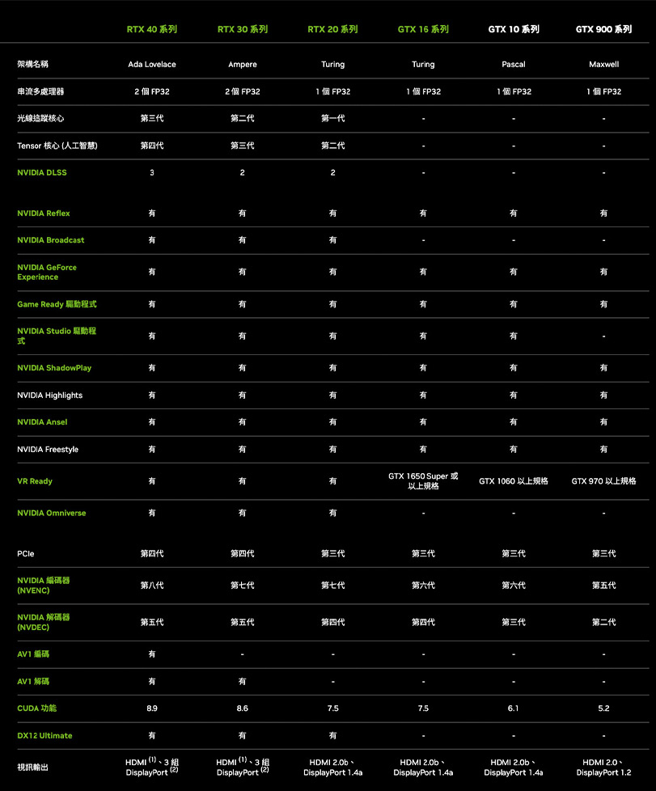Open the NVIDIA 解碼器 (NVDEC) link
The width and height of the screenshot is (656, 791).
[x=44, y=622]
